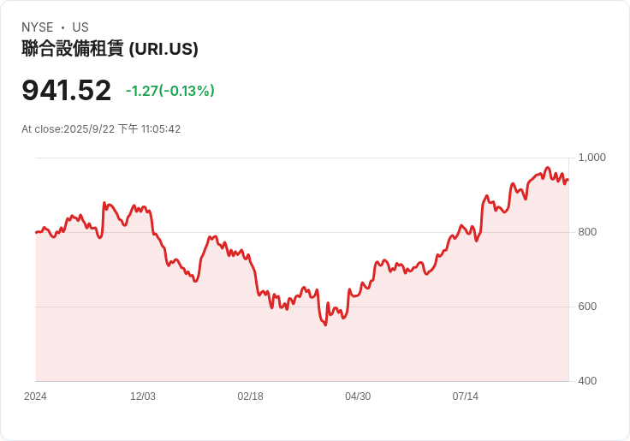Select the 12/03 x-axis date label

point(143,396)
